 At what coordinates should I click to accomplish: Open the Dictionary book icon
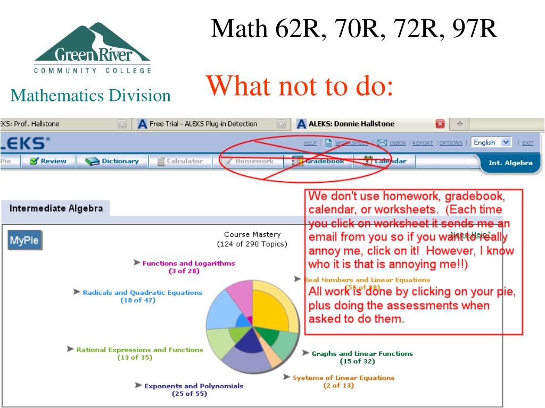tap(93, 161)
